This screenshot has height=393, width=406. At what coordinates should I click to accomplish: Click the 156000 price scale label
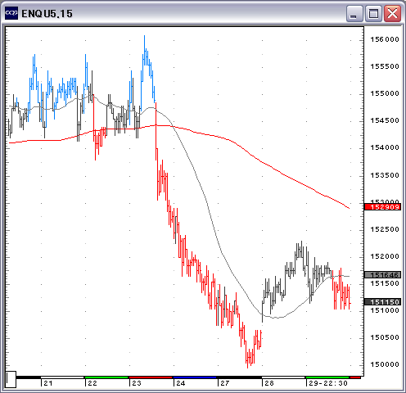click(x=385, y=39)
